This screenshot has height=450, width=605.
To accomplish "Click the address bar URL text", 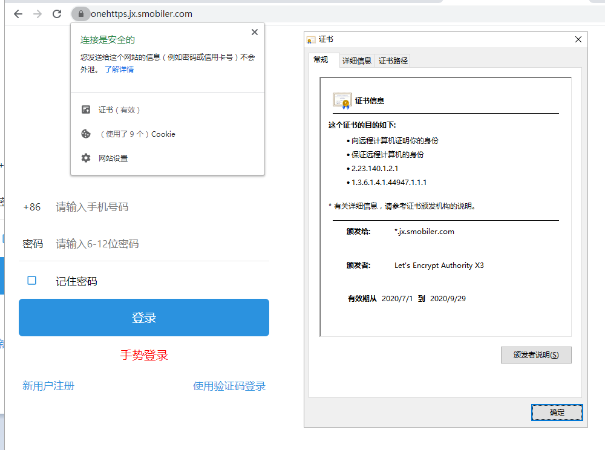I will pyautogui.click(x=141, y=14).
